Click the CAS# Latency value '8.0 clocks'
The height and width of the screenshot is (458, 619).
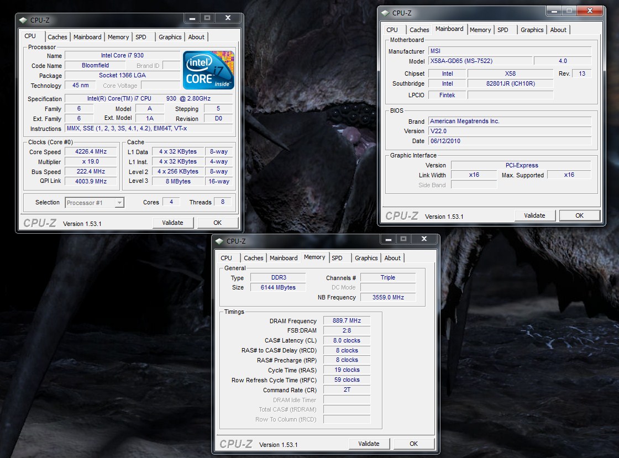point(347,340)
